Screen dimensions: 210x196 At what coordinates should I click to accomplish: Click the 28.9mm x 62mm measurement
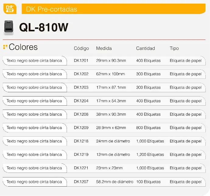pyautogui.click(x=111, y=128)
